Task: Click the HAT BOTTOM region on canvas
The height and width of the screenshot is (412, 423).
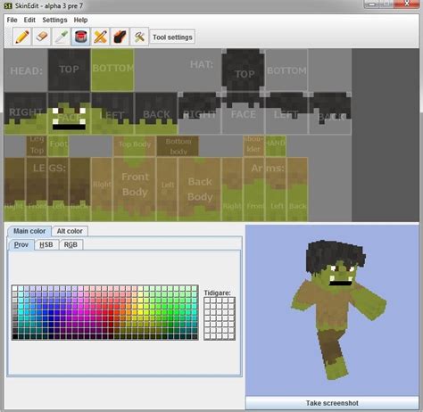Action: tap(286, 70)
